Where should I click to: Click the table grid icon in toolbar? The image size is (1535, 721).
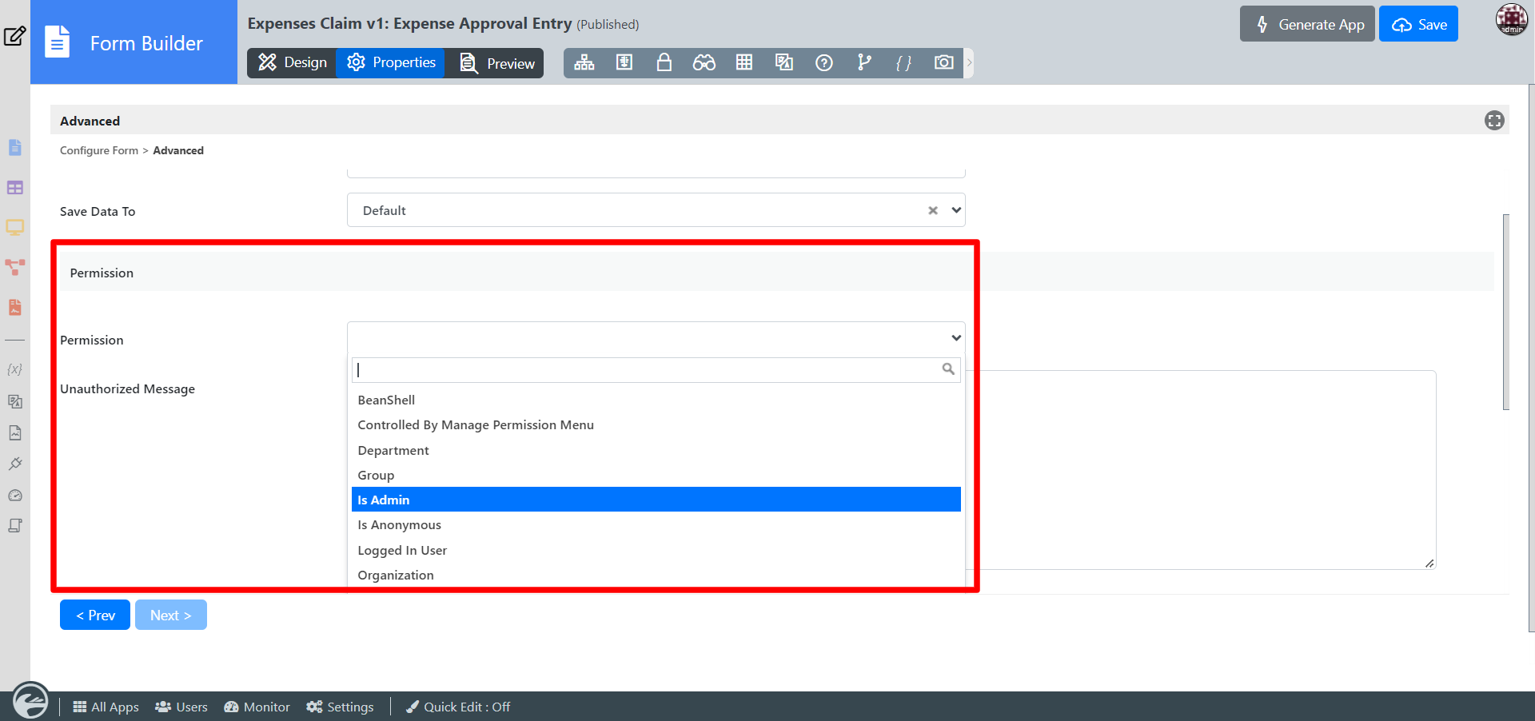tap(744, 62)
